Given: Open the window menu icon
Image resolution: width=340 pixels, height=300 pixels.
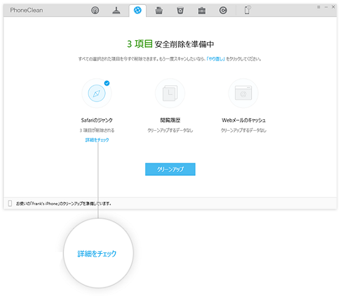Looking at the screenshot, I should [x=318, y=7].
